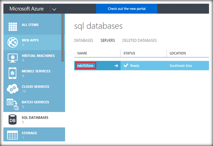The width and height of the screenshot is (213, 146).
Task: Open the Web Apps globe icon
Action: [x=13, y=42]
